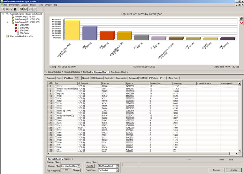Click the red dot beside STREAM 1
The width and height of the screenshot is (244, 174).
(16, 25)
